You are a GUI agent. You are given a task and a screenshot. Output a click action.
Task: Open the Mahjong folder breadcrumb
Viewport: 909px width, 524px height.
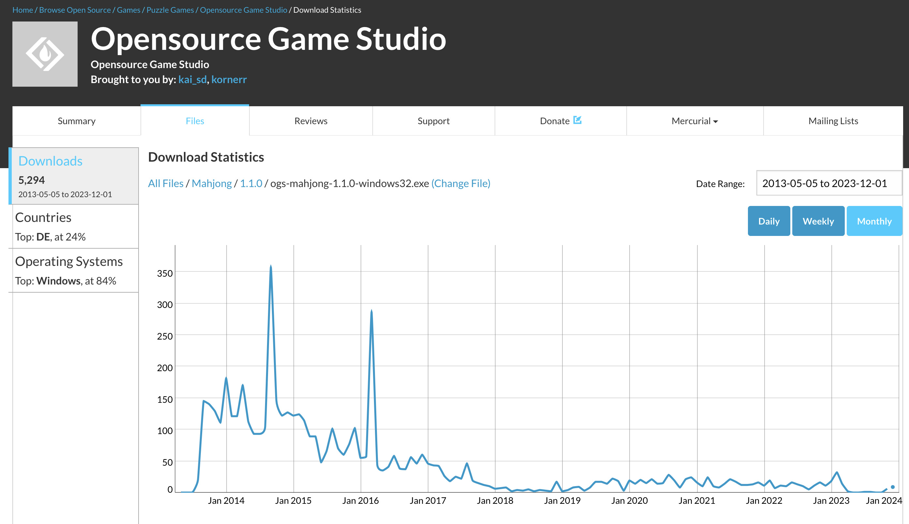212,183
